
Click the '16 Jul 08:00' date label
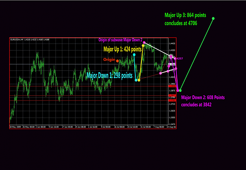point(119,127)
